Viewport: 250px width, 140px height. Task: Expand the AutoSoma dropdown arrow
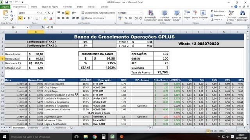coord(225,11)
